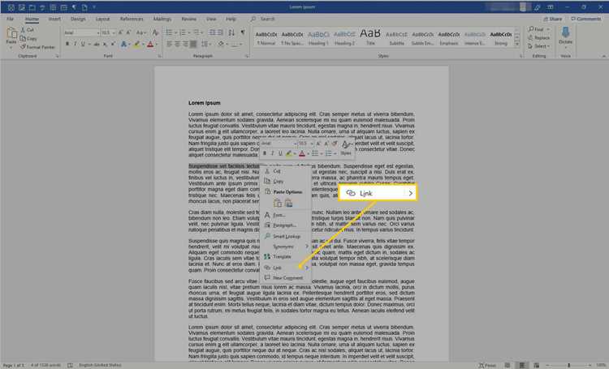
Task: Toggle Italic in the ribbon Font group
Action: pos(75,45)
